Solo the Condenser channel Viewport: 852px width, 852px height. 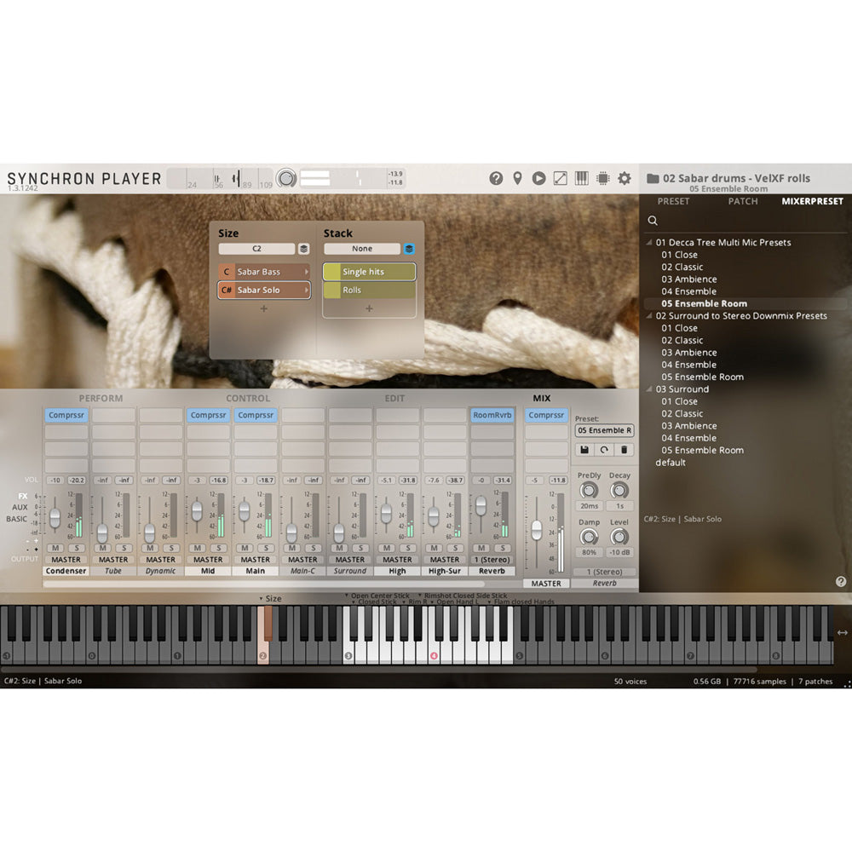[77, 548]
